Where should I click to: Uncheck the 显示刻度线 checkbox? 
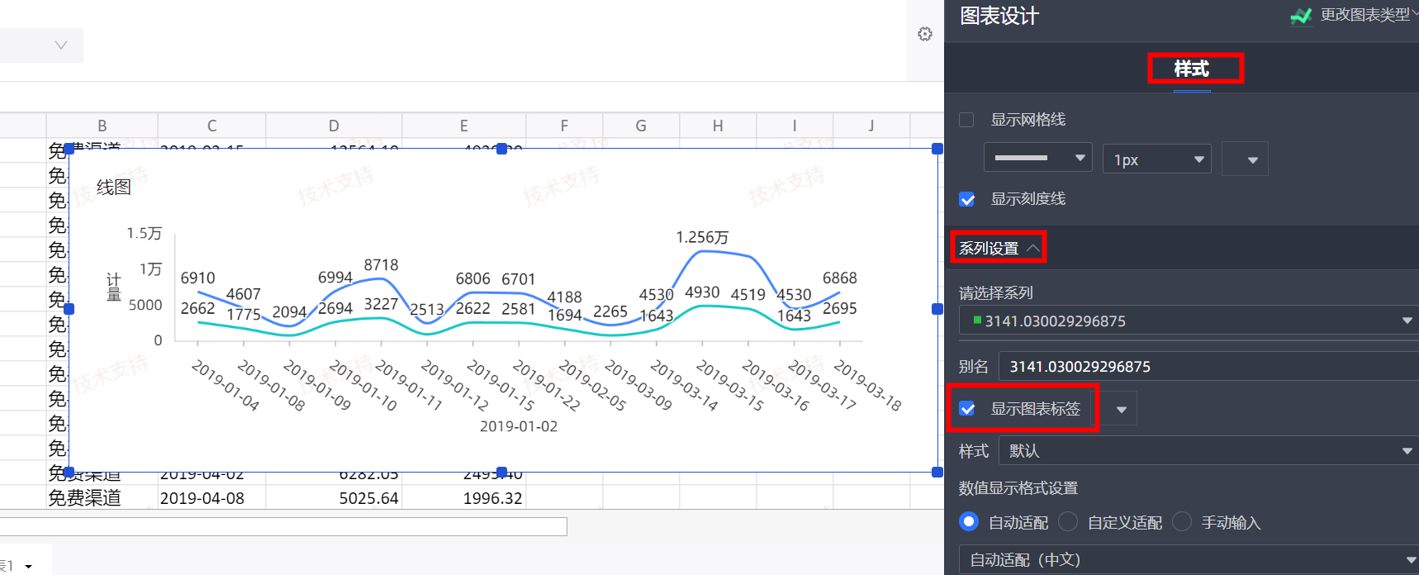coord(966,199)
